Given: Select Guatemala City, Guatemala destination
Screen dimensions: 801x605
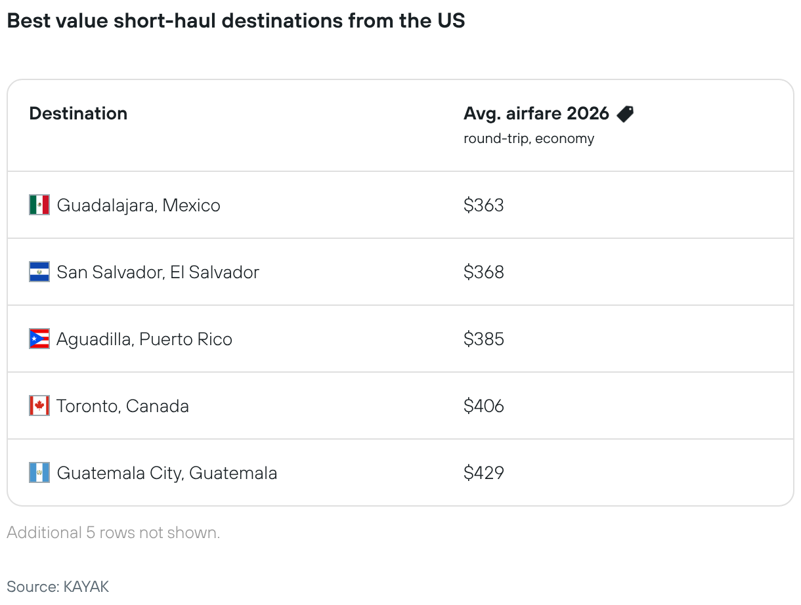Looking at the screenshot, I should pos(167,473).
